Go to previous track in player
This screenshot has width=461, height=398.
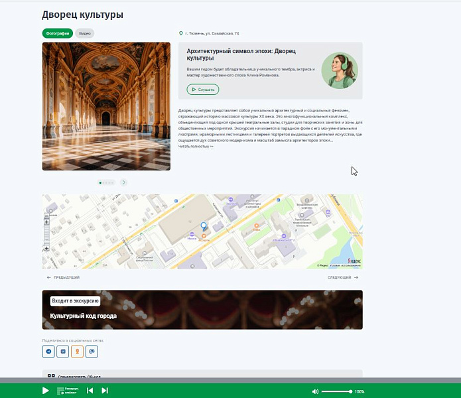click(x=90, y=390)
